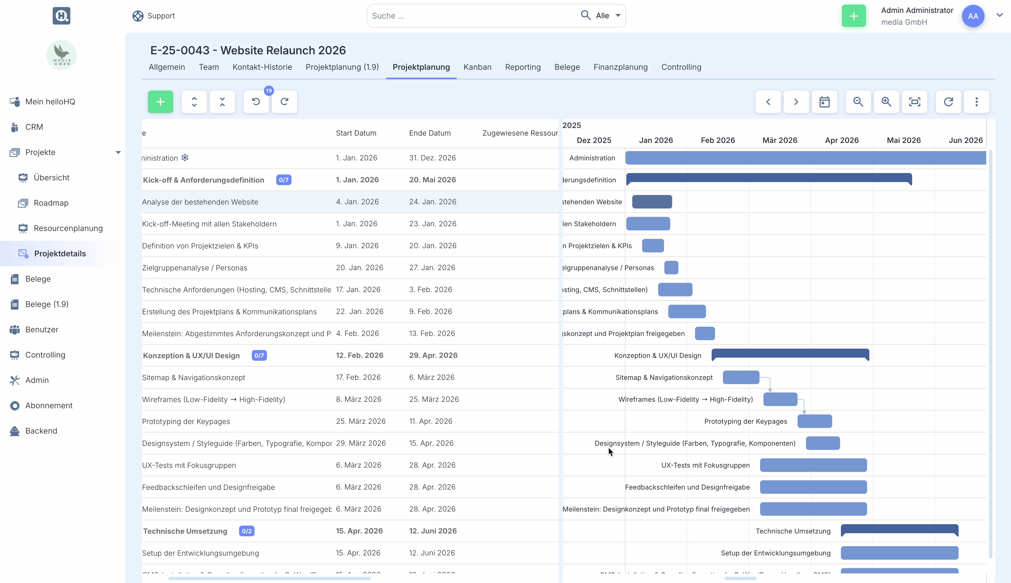
Task: Switch to the Kanban tab
Action: 477,67
